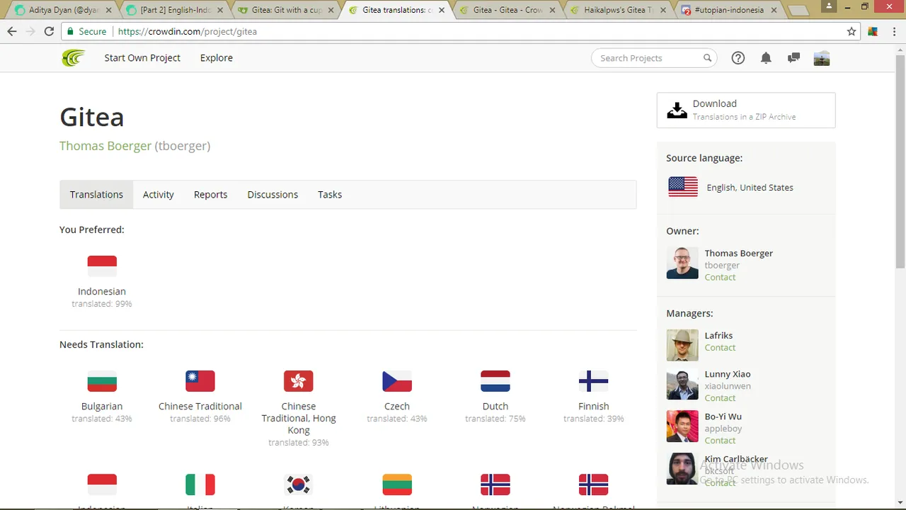
Task: Click the Download archive icon
Action: pyautogui.click(x=677, y=110)
